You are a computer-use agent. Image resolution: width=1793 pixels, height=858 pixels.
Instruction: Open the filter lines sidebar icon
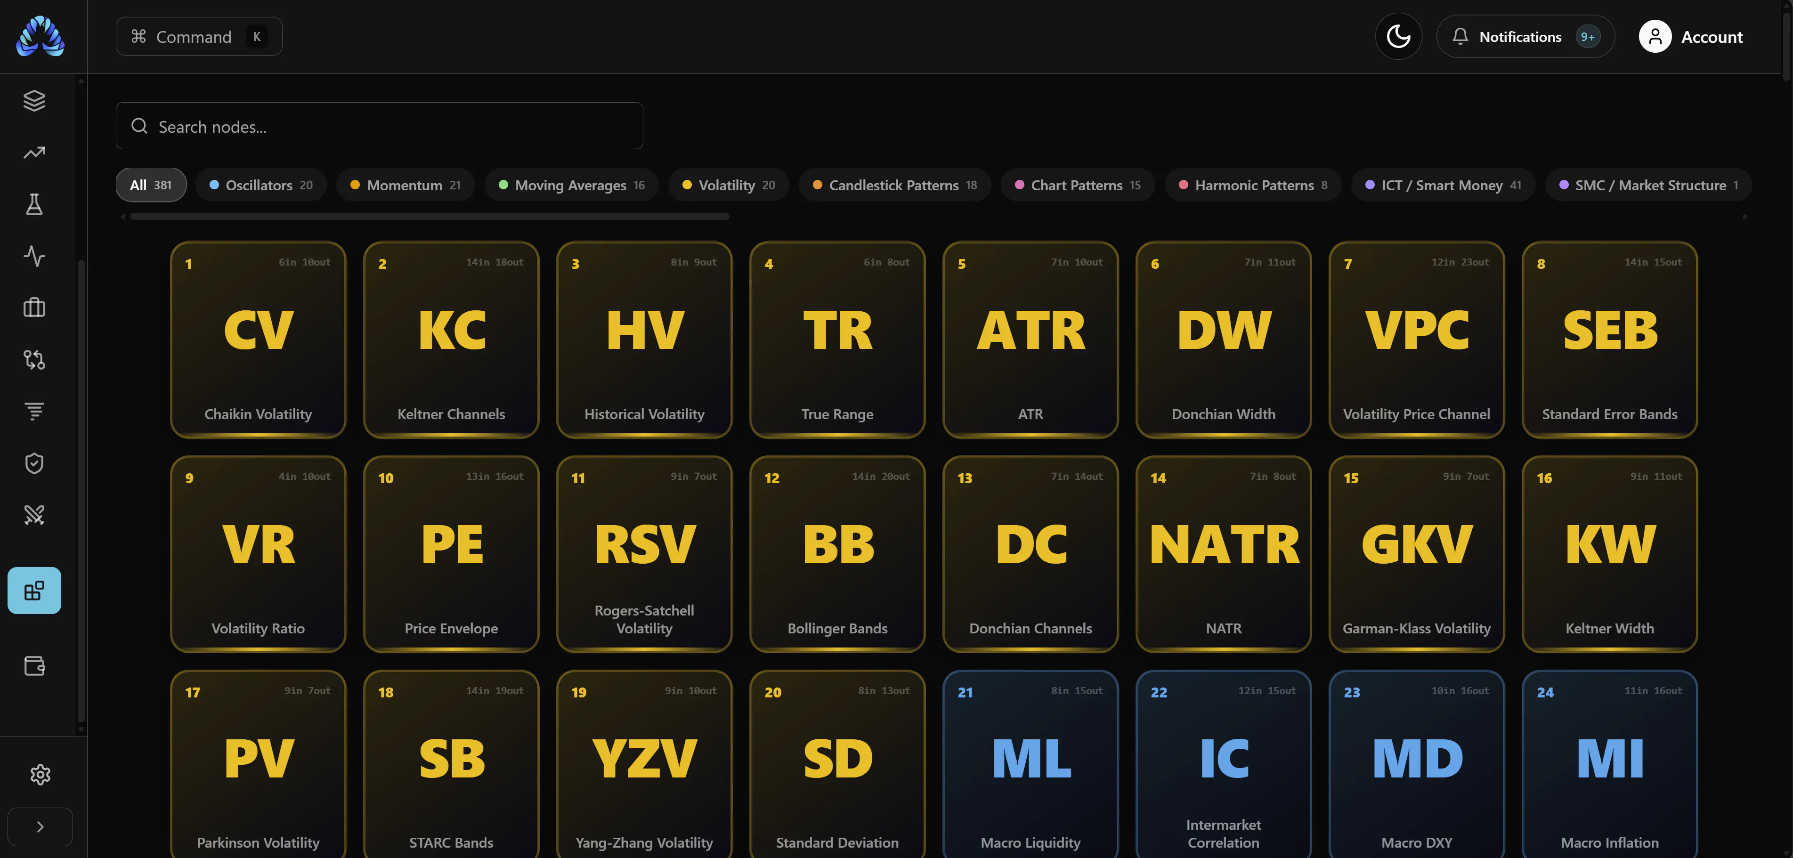34,411
